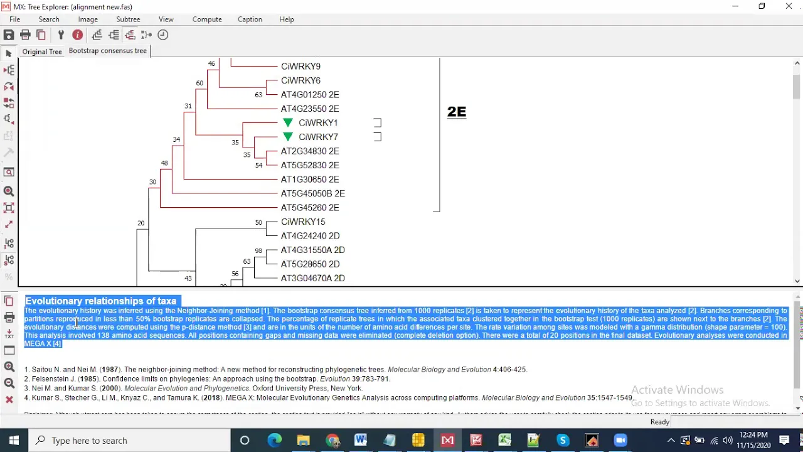Fit the tree to the window with the red arrows box

[9, 208]
